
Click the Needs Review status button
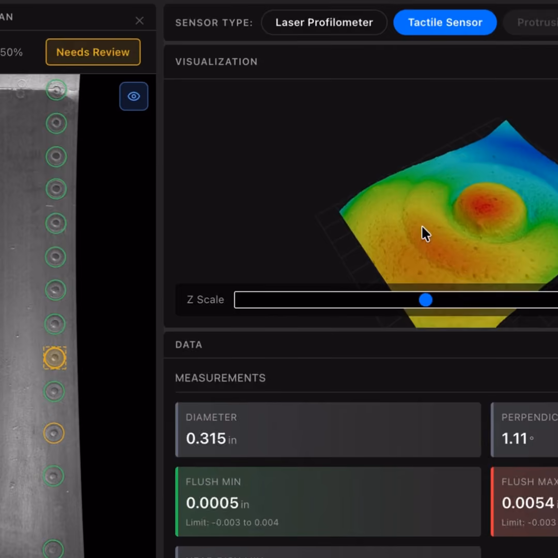[x=93, y=52]
